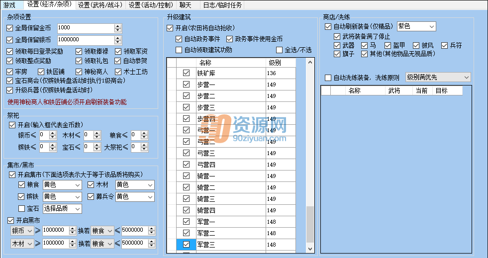The image size is (488, 258).
Task: Uncheck 领取军资 option
Action: click(118, 52)
